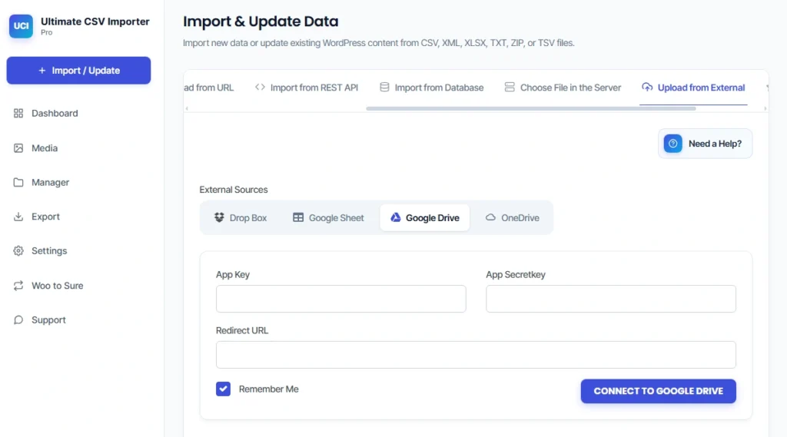The width and height of the screenshot is (787, 437).
Task: Click the Dropbox logo icon
Action: (x=219, y=217)
